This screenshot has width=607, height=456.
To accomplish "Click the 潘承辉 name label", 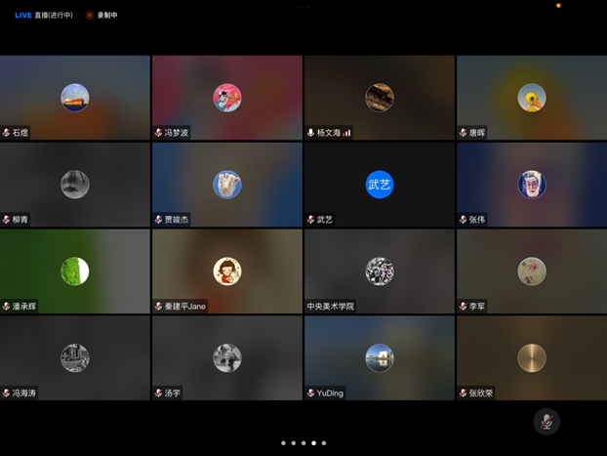I will (x=24, y=307).
